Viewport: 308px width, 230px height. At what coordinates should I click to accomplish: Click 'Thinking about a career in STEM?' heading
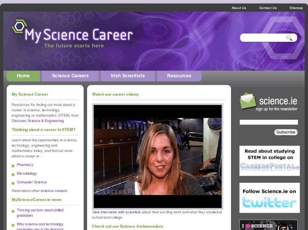(43, 130)
